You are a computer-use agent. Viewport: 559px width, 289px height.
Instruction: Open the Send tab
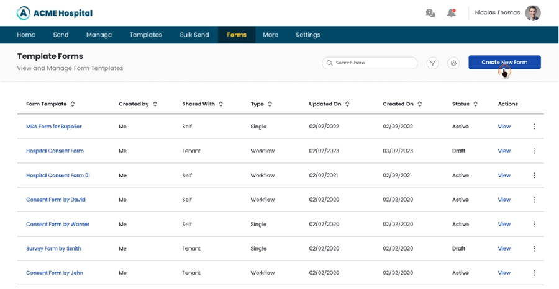point(61,35)
